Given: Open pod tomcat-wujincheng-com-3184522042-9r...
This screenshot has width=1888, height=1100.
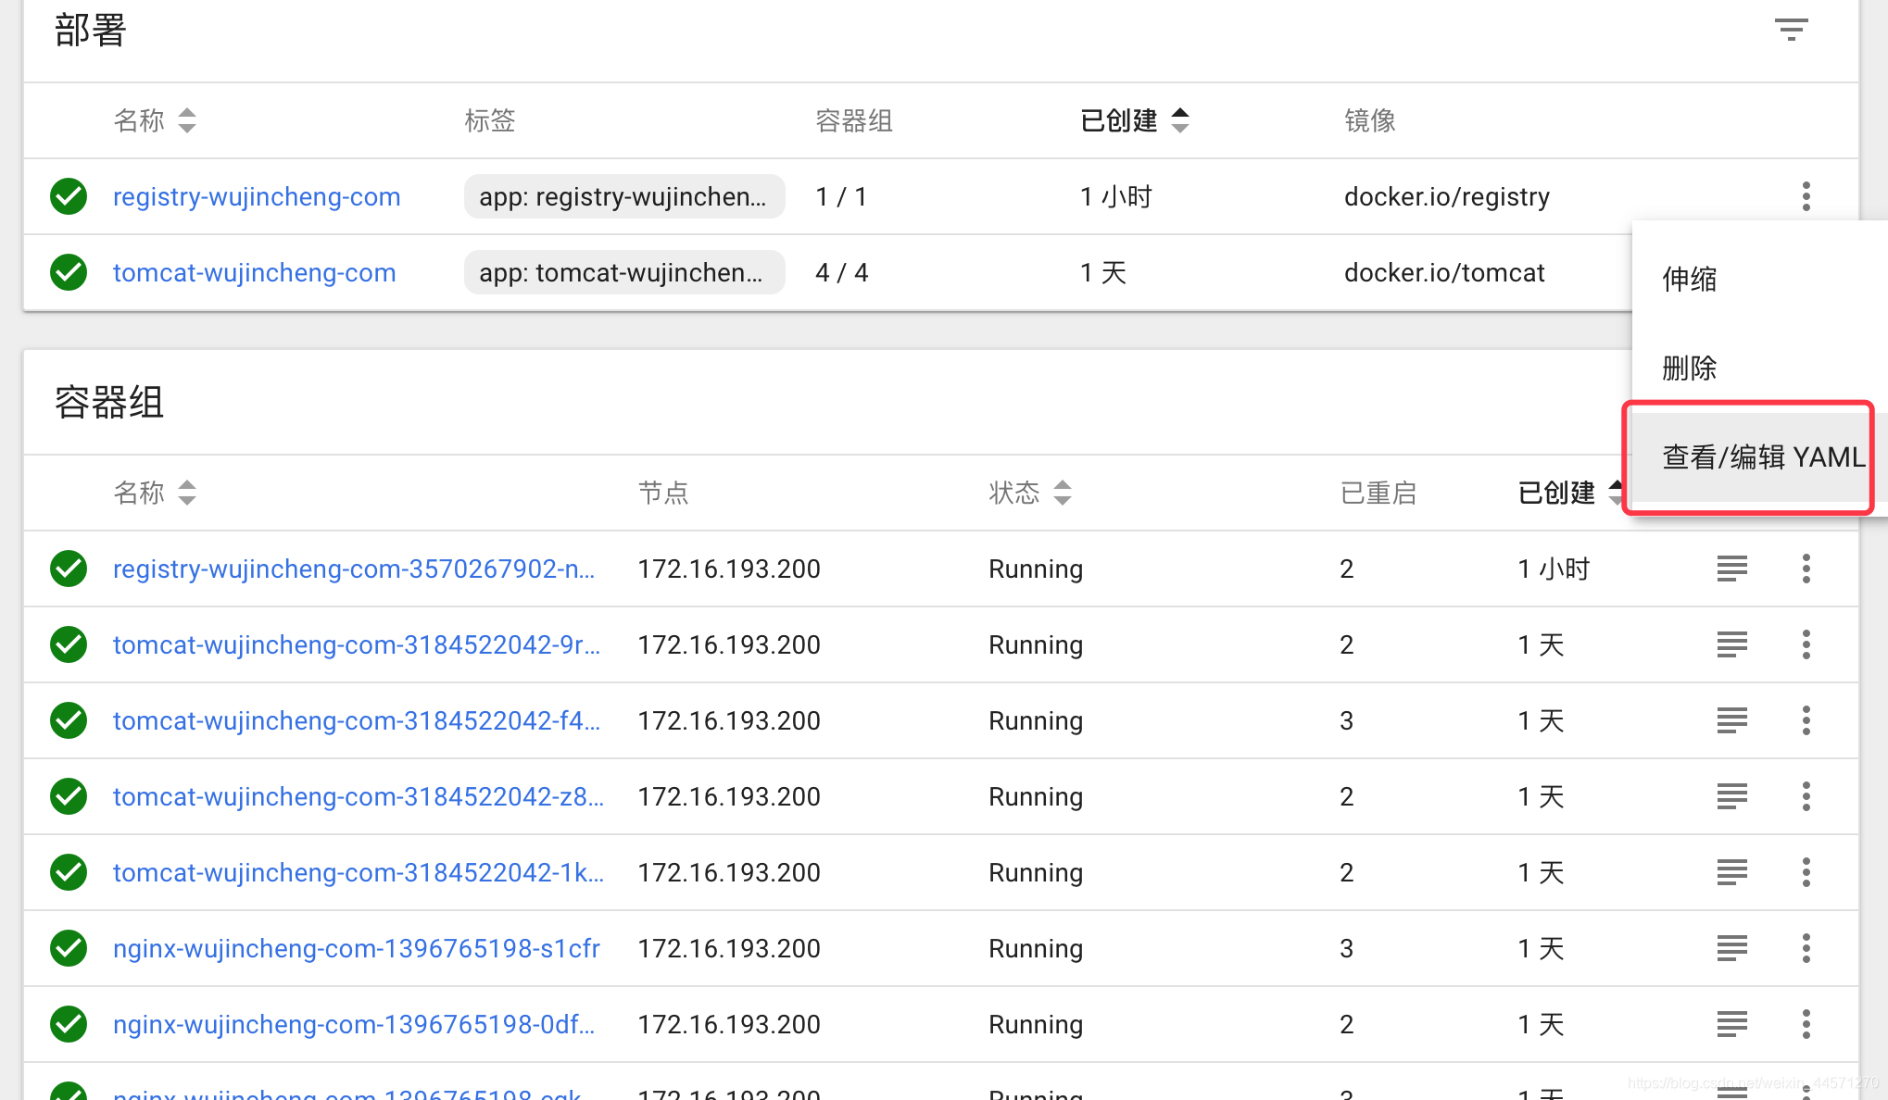Looking at the screenshot, I should point(357,644).
